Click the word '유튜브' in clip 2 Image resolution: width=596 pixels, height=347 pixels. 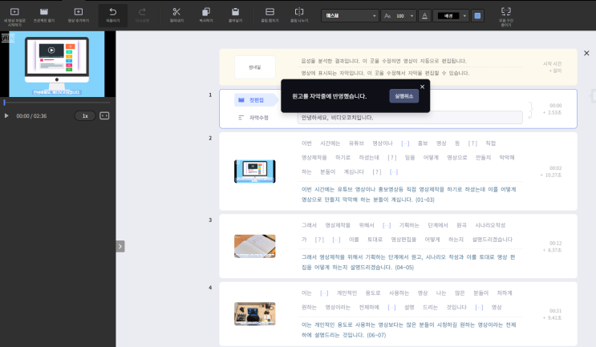tap(356, 143)
